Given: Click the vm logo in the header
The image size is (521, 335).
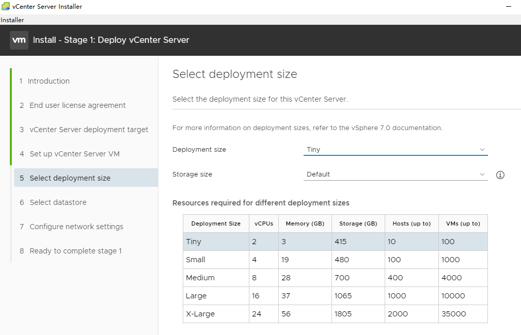Looking at the screenshot, I should click(x=19, y=40).
